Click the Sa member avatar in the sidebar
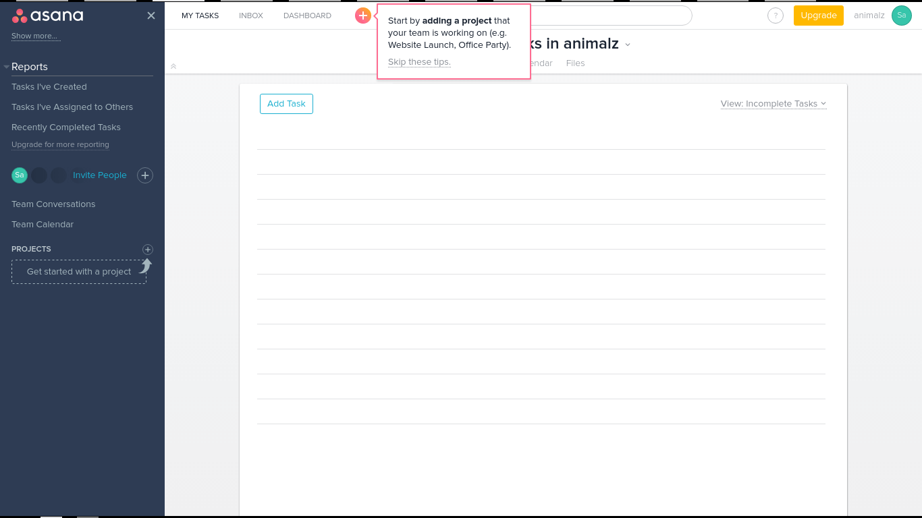The image size is (922, 518). [20, 175]
